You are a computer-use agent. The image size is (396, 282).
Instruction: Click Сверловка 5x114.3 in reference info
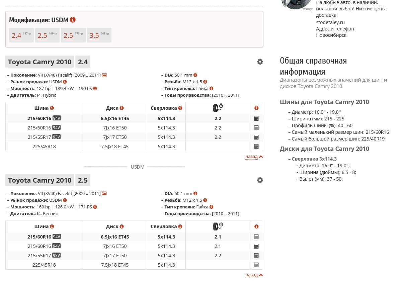point(314,159)
